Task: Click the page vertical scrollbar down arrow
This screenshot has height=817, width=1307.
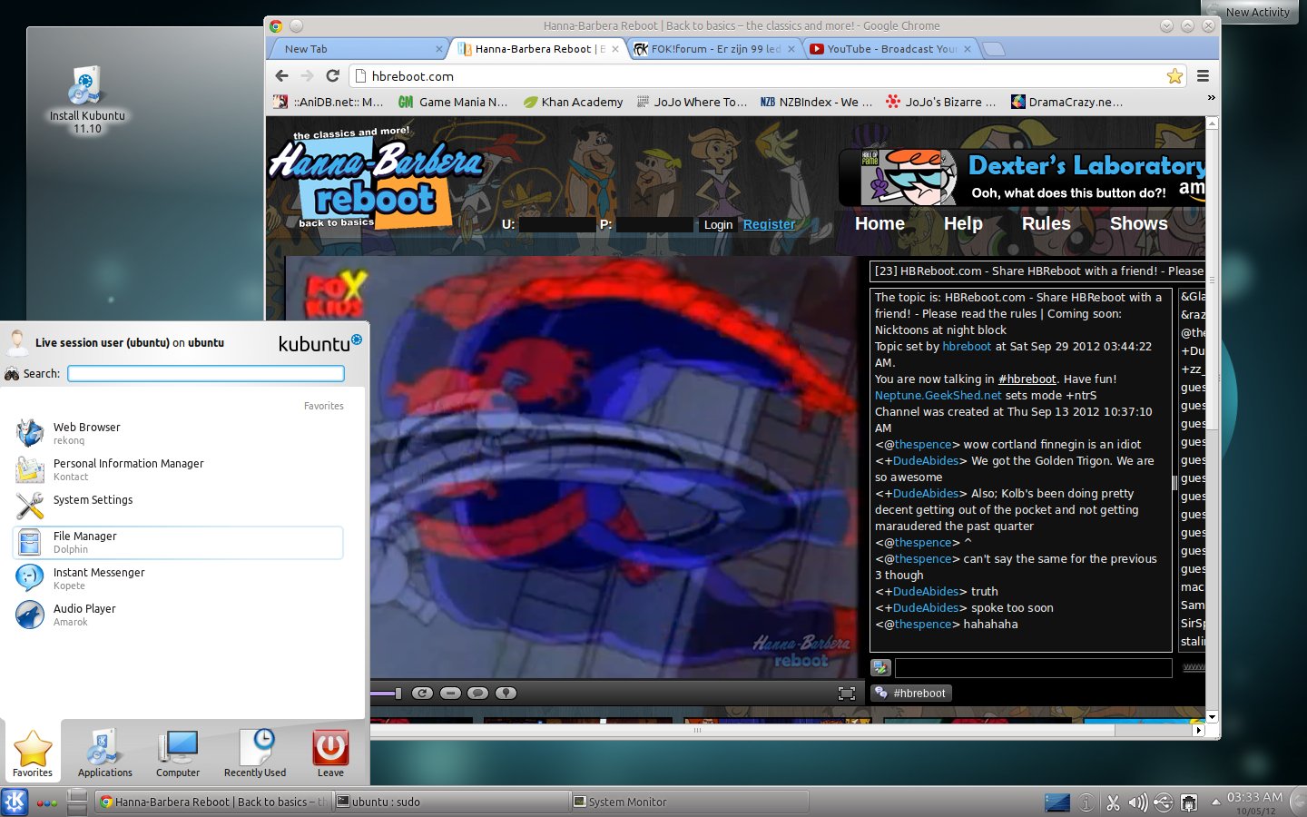Action: click(1212, 717)
